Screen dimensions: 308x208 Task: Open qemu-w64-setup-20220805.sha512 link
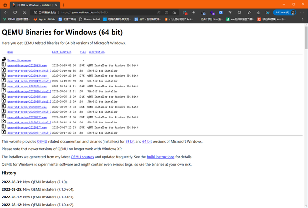pos(29,102)
